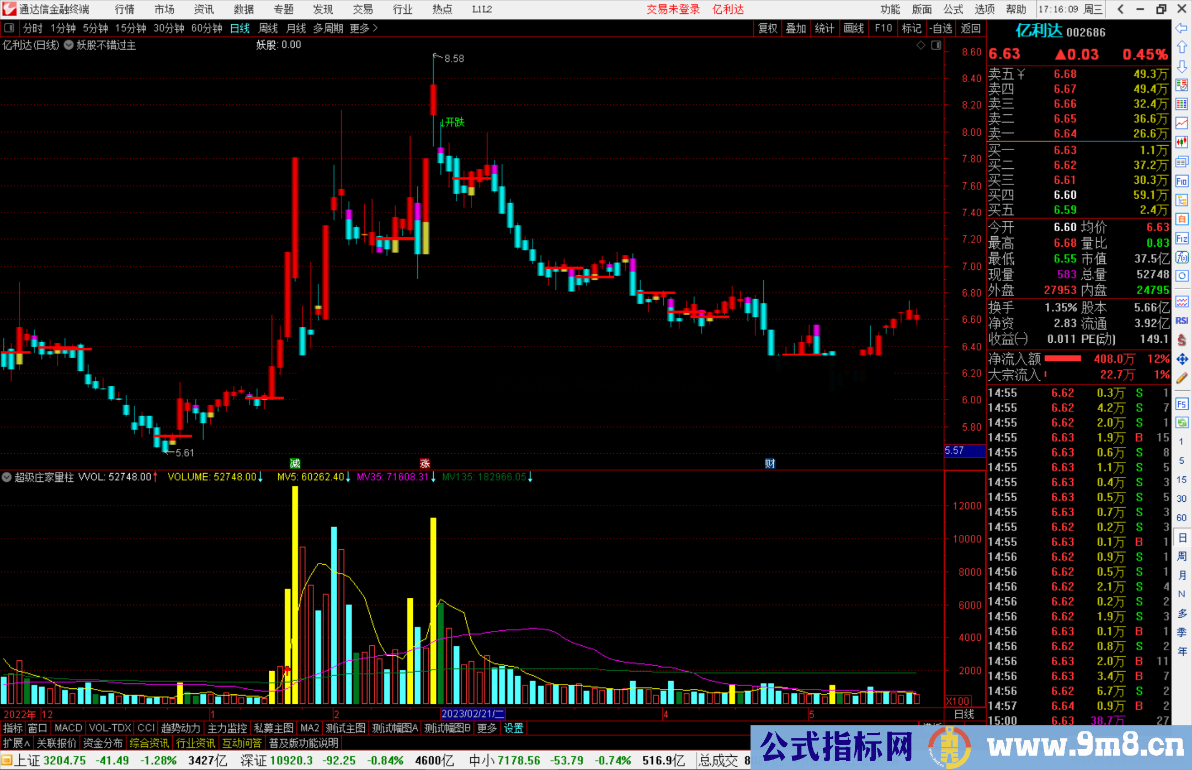Open the f(x) formula manager icon
Image resolution: width=1192 pixels, height=770 pixels.
coord(1182,257)
